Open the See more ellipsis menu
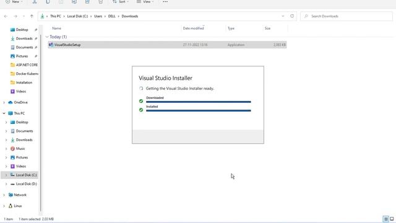The height and width of the screenshot is (223, 396). (165, 1)
